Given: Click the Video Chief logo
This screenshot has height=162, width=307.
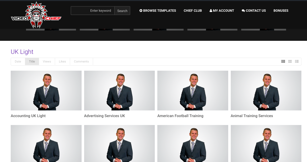Looking at the screenshot, I should (x=36, y=15).
